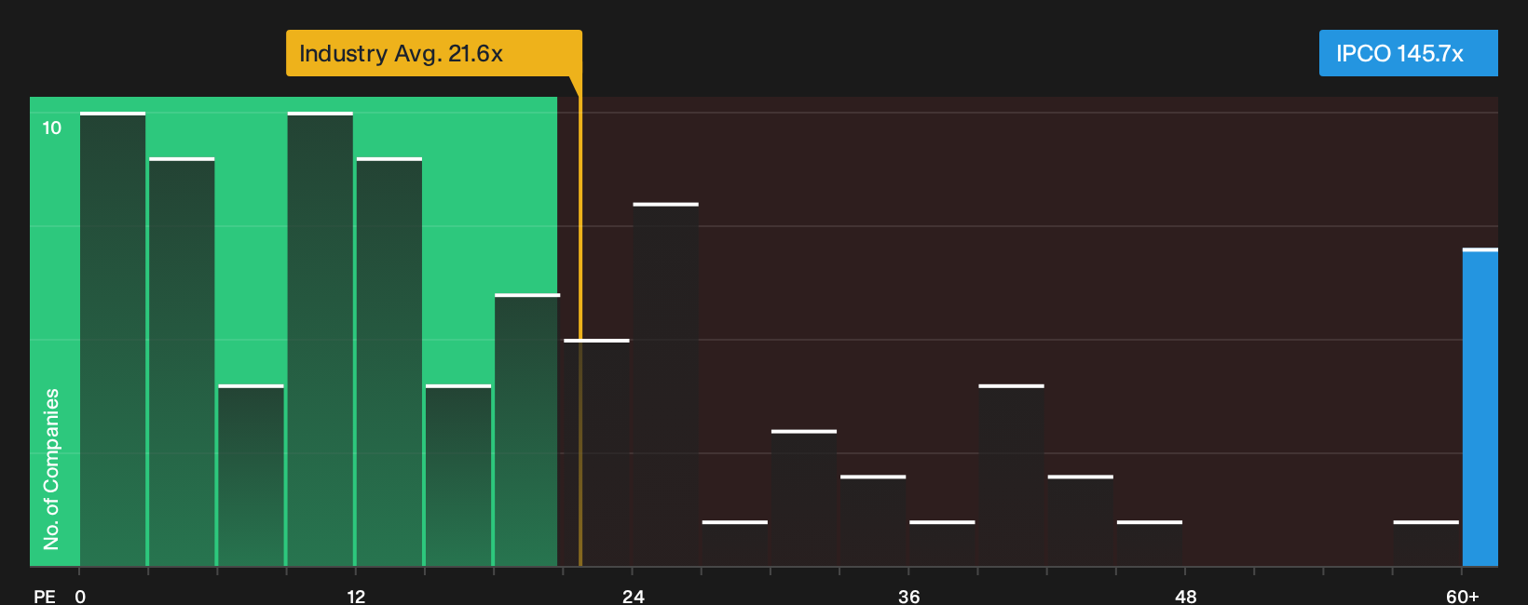The height and width of the screenshot is (605, 1528).
Task: Click the Industry Avg. 21.6x label
Action: pos(433,53)
